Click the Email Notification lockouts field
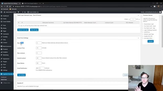Screen dimensions: 163x91 [x=42, y=68]
